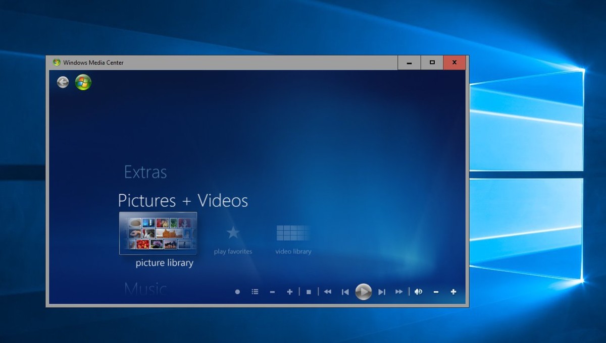
Task: Skip to the previous item
Action: click(x=345, y=292)
